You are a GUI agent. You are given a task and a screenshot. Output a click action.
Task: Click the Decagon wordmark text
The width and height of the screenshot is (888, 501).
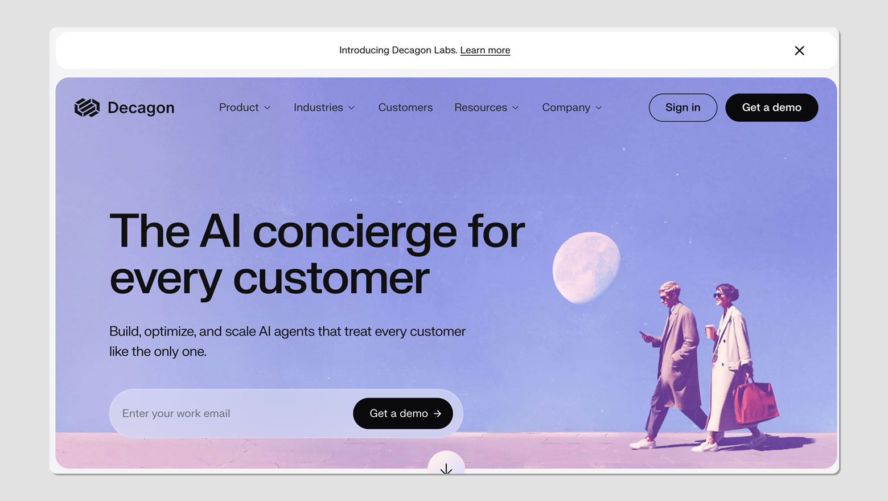click(141, 108)
